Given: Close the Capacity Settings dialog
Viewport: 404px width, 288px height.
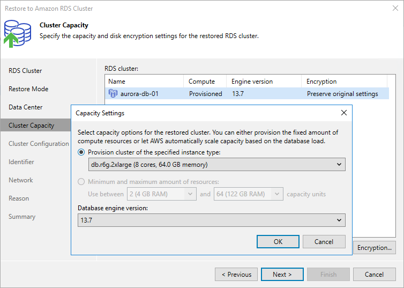Looking at the screenshot, I should pos(343,113).
